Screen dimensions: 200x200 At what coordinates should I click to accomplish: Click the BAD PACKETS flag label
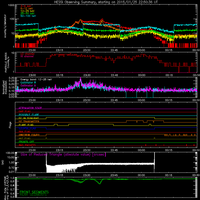click(27, 145)
